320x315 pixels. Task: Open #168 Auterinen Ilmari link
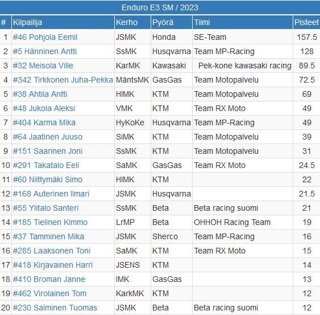click(x=51, y=194)
